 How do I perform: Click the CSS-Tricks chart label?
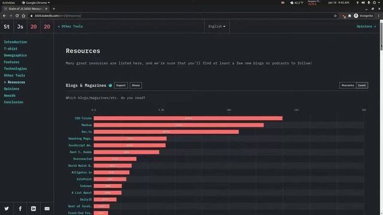pyautogui.click(x=83, y=118)
